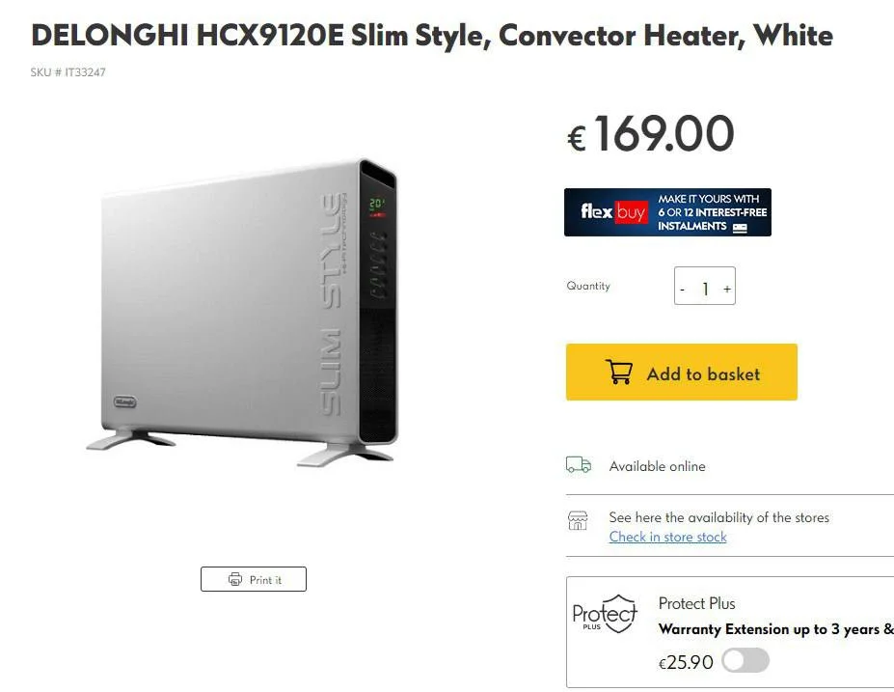Click the card icon after INSTALMENTS text
The width and height of the screenshot is (894, 692).
click(x=740, y=228)
